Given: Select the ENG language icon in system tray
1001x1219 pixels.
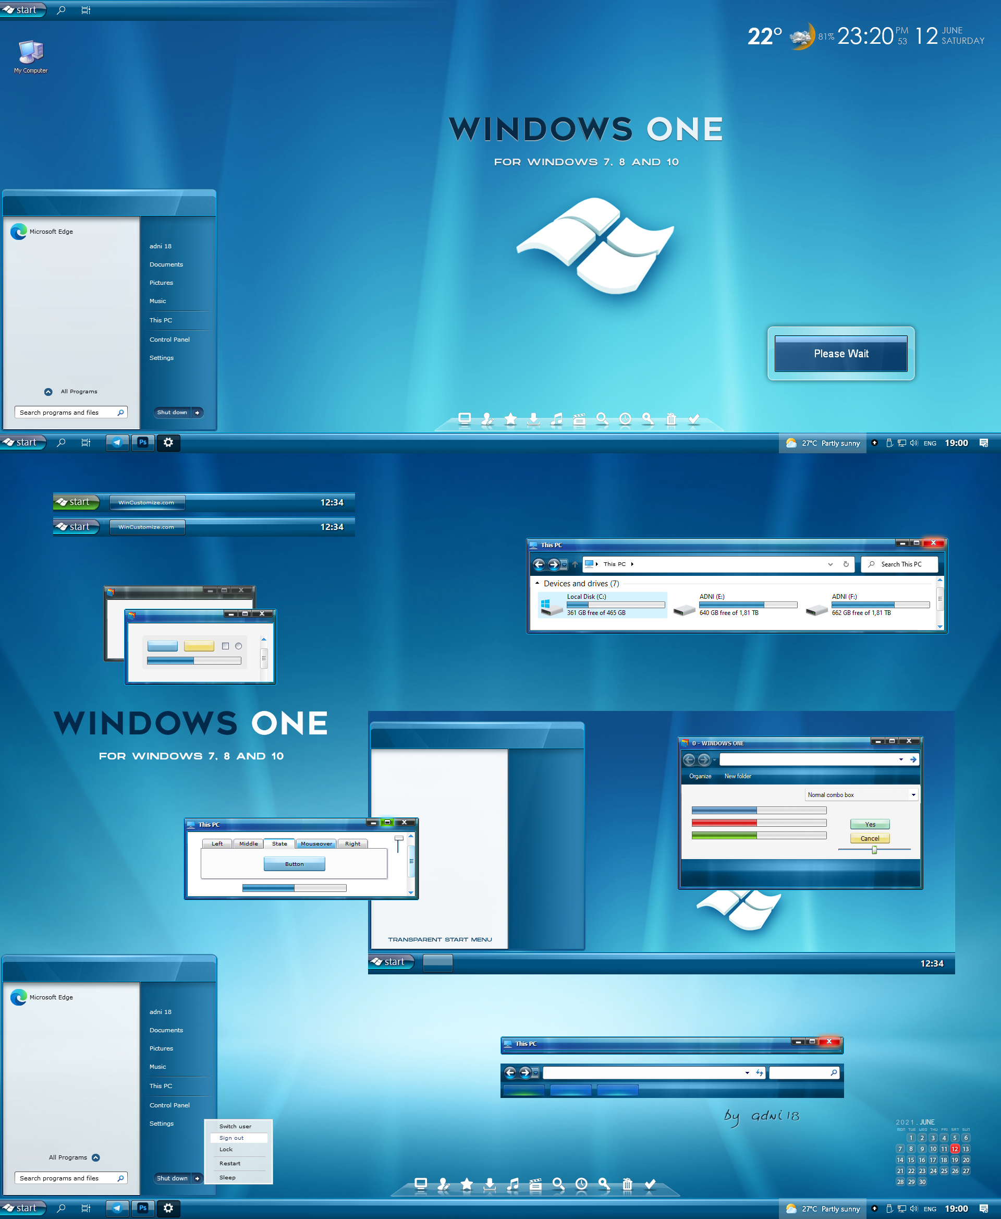Looking at the screenshot, I should tap(931, 442).
